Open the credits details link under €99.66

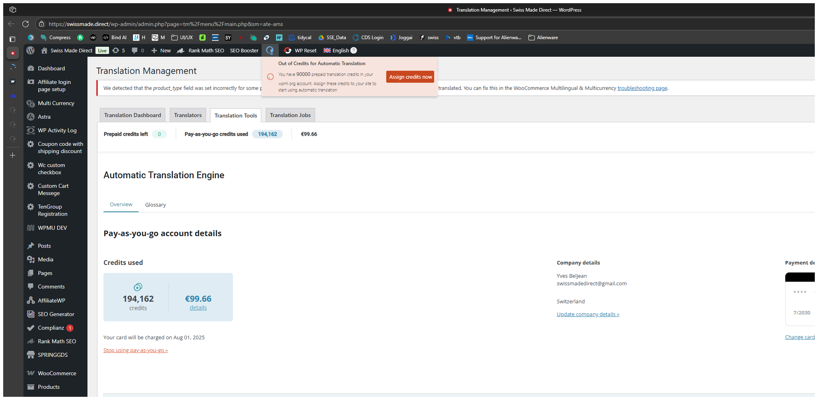pos(198,308)
